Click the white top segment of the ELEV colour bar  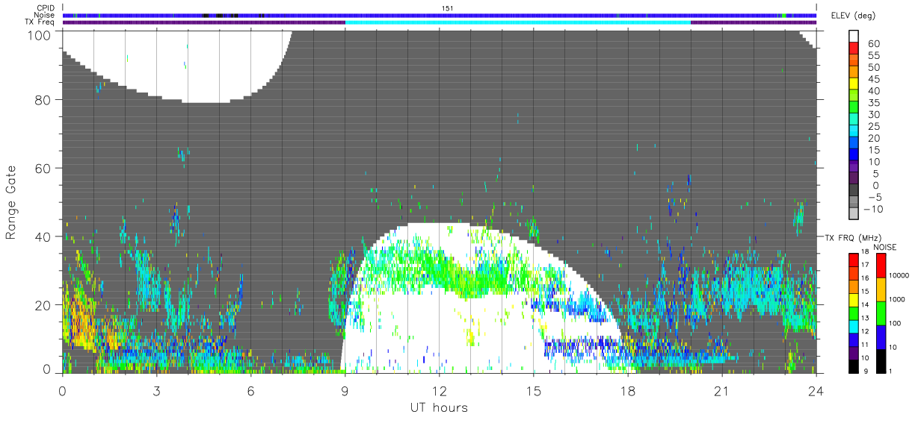853,35
